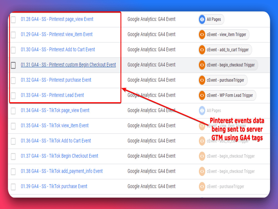
Task: Open begin_checkout Trigger label in add_payment_info row
Action: coord(231,171)
